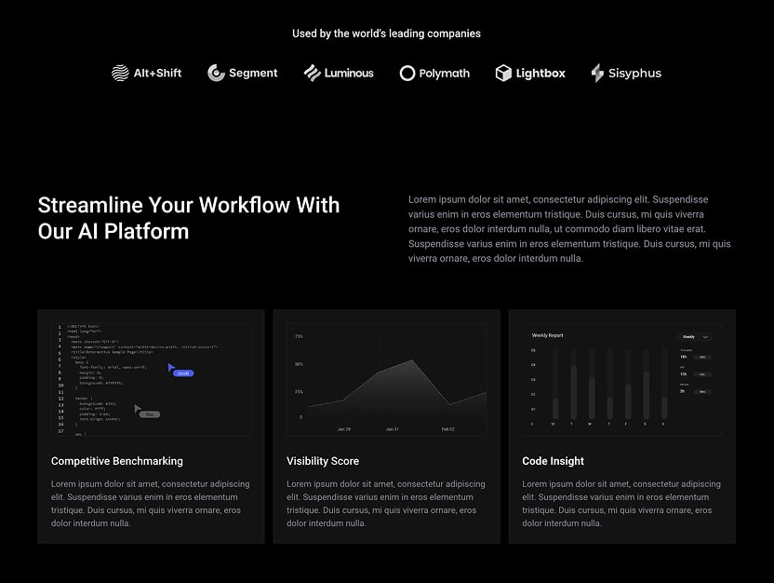This screenshot has width=774, height=583.
Task: Click the Code Insight heading
Action: (x=554, y=461)
